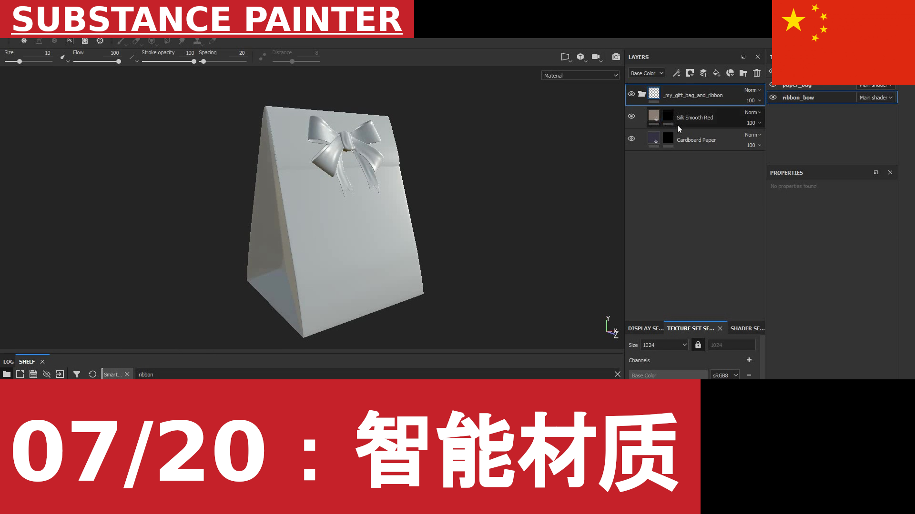Adjust the Size slider handle
The image size is (915, 514).
pos(20,61)
